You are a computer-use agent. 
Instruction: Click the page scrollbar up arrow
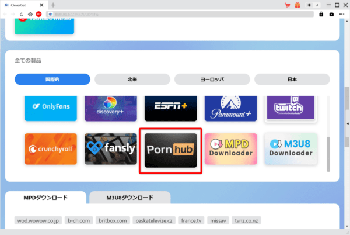click(347, 22)
